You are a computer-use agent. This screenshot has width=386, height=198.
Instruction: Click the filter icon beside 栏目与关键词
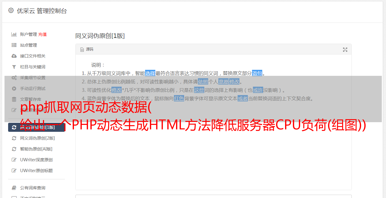[14, 67]
